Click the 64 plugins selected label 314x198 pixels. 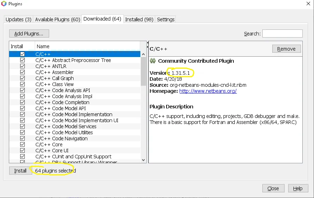pos(55,171)
